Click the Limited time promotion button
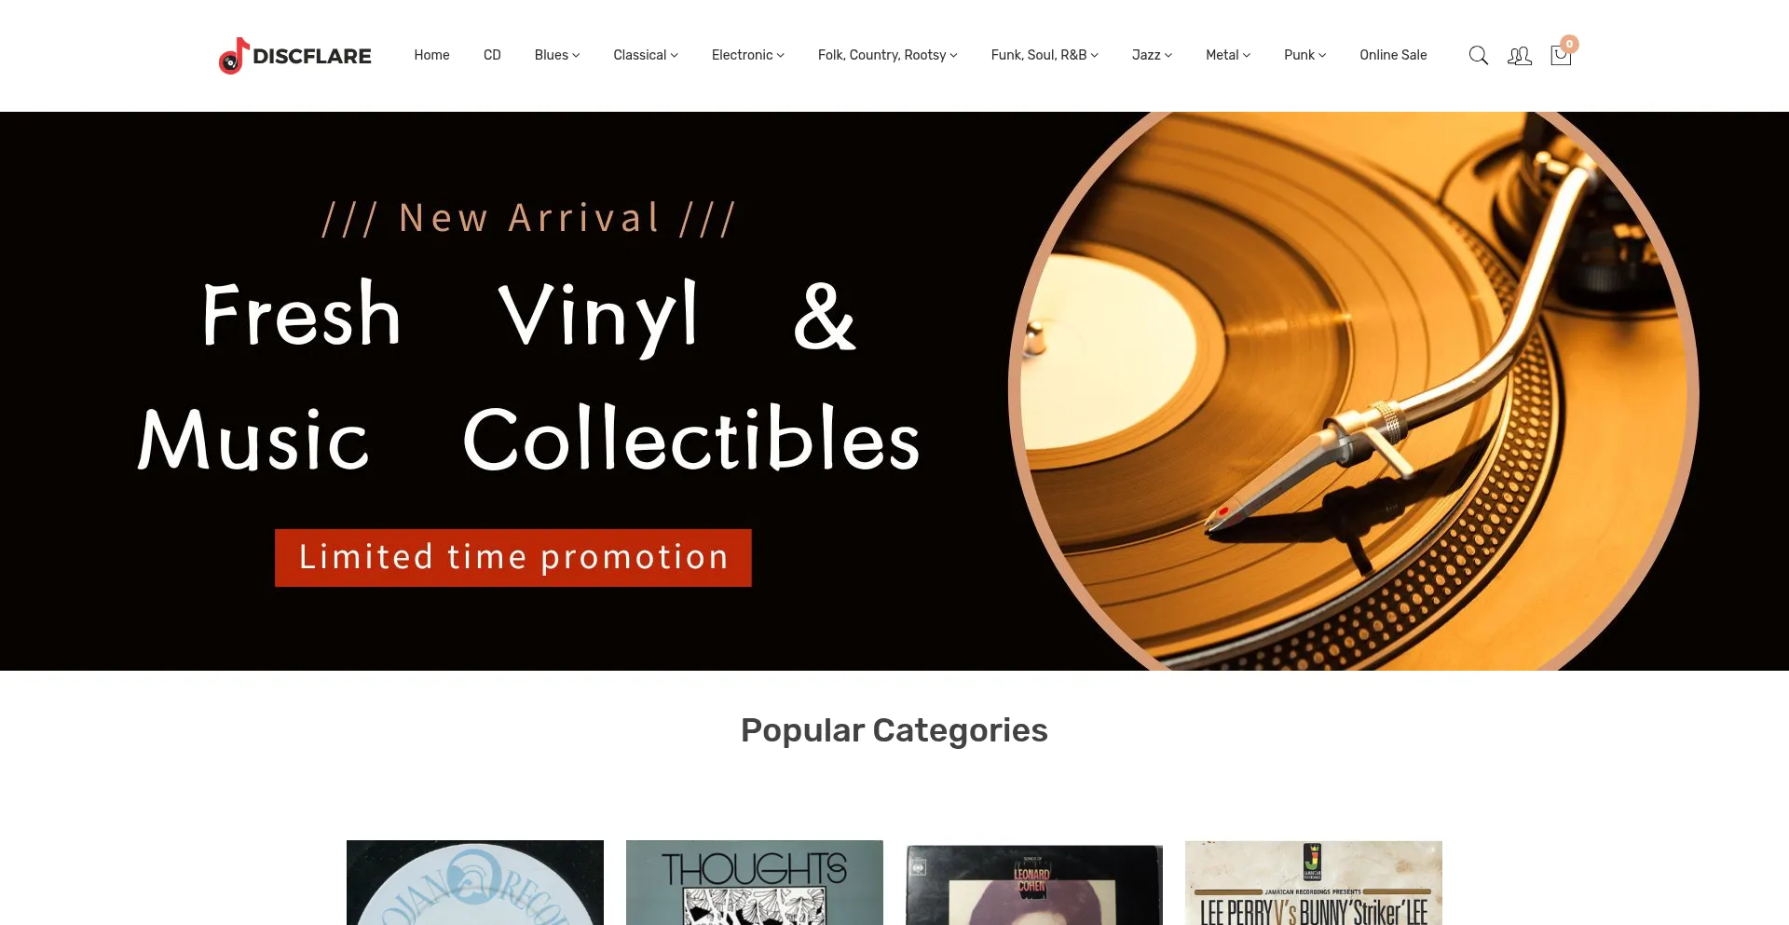The height and width of the screenshot is (925, 1789). pyautogui.click(x=513, y=558)
